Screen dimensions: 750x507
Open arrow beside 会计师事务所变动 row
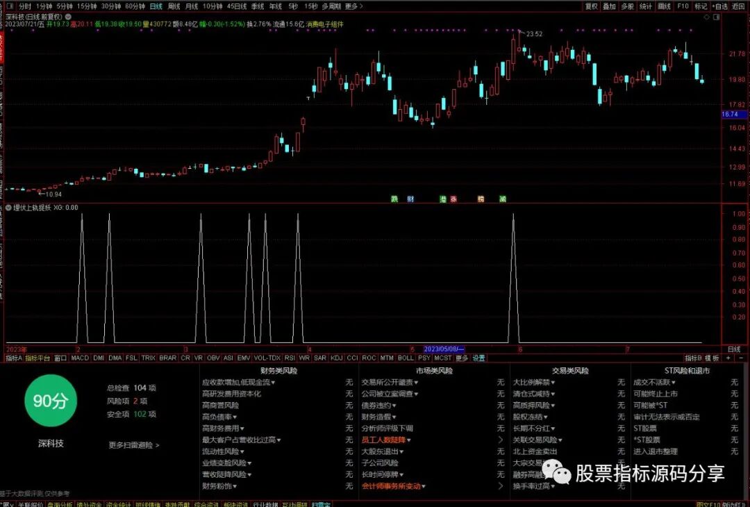500,486
